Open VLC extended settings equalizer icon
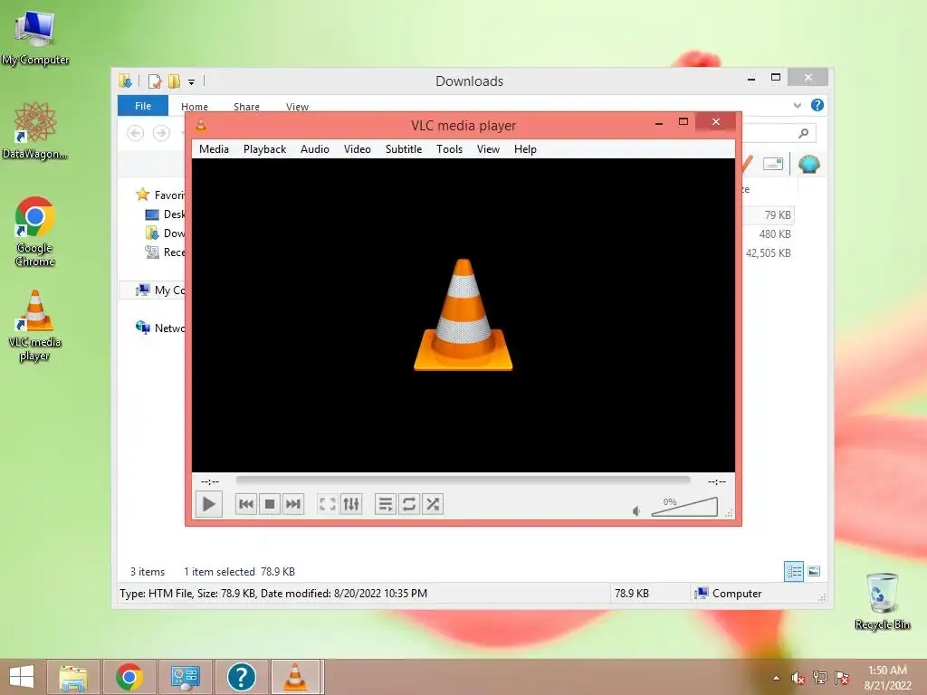Viewport: 927px width, 695px height. (351, 504)
